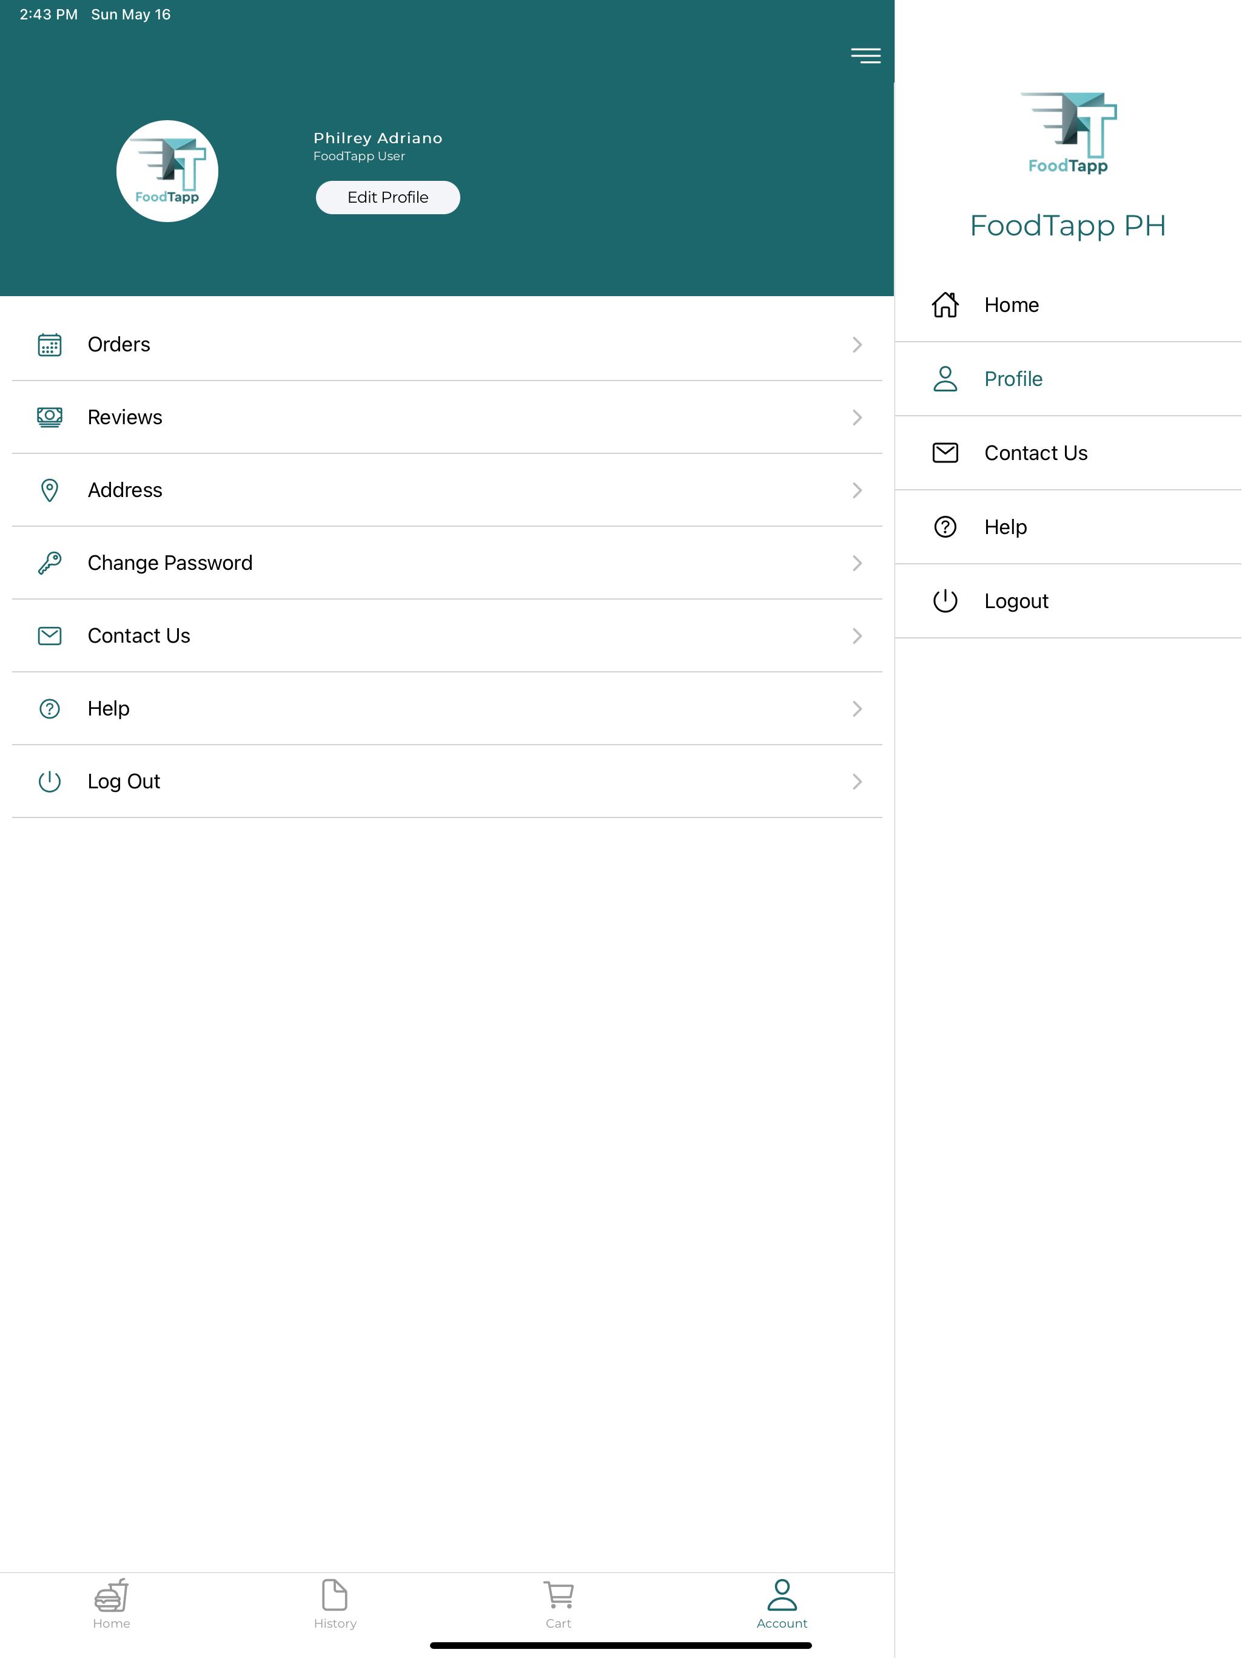Tap the Address location pin icon
The height and width of the screenshot is (1658, 1242).
coord(50,490)
